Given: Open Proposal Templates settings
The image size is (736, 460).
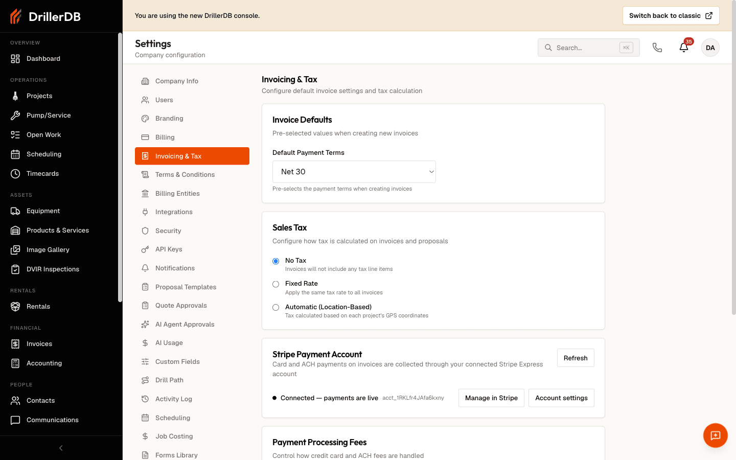Looking at the screenshot, I should [192, 287].
